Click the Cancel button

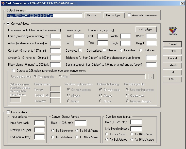coord(172,58)
